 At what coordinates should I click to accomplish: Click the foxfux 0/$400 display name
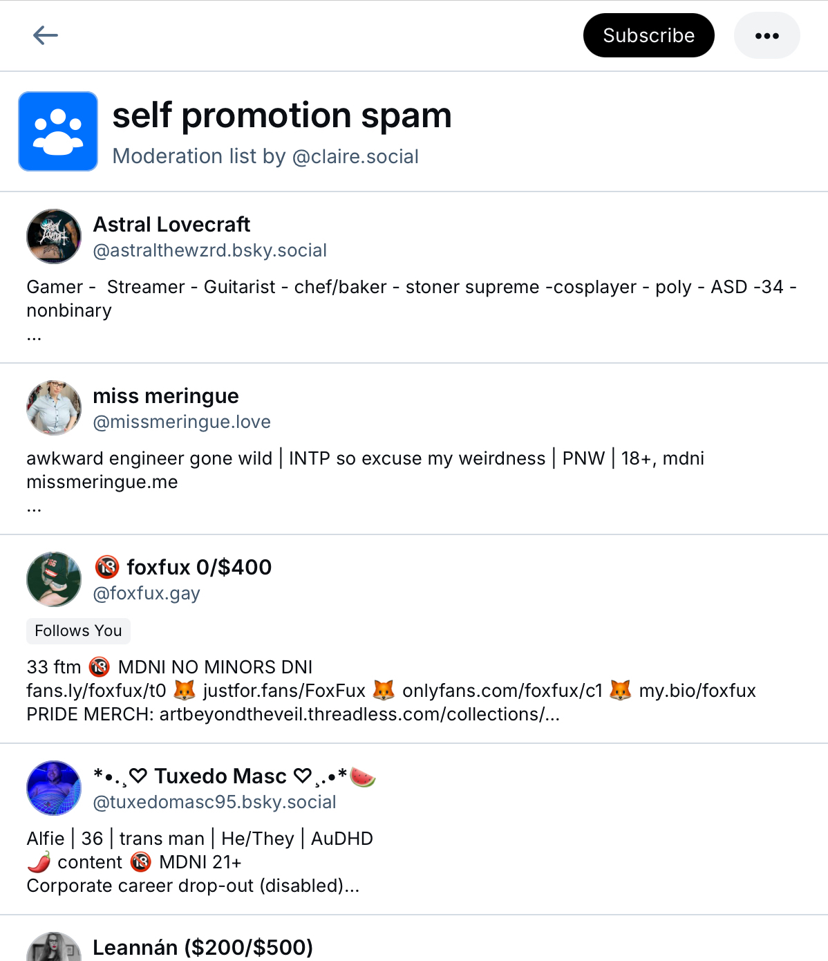(x=199, y=568)
